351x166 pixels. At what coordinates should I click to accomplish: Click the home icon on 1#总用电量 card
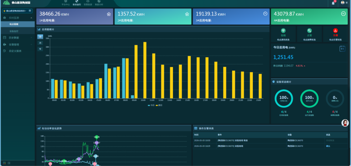pos(109,14)
